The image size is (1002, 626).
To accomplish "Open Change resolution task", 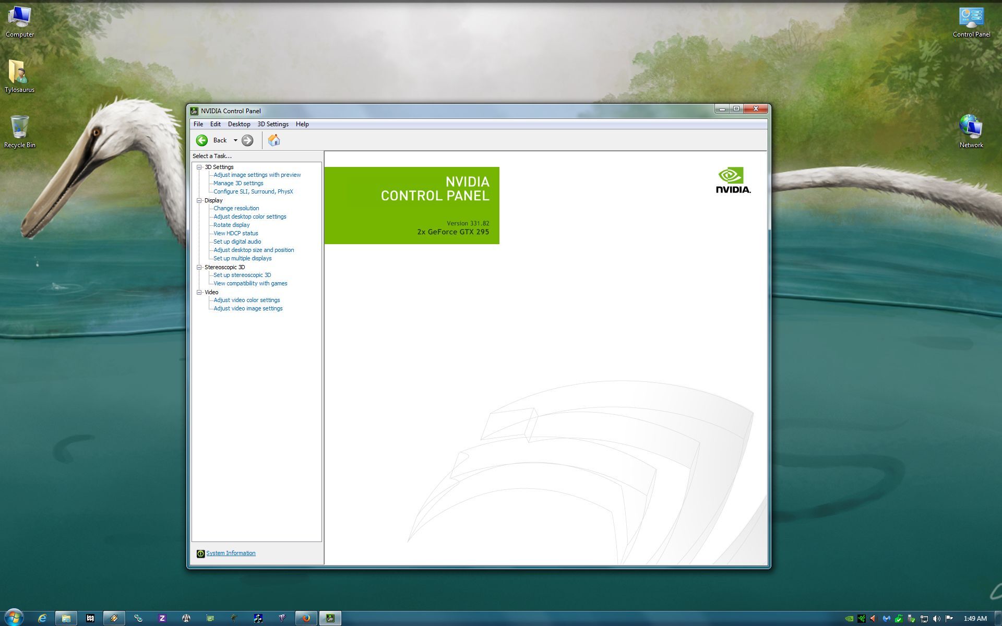I will click(x=236, y=208).
